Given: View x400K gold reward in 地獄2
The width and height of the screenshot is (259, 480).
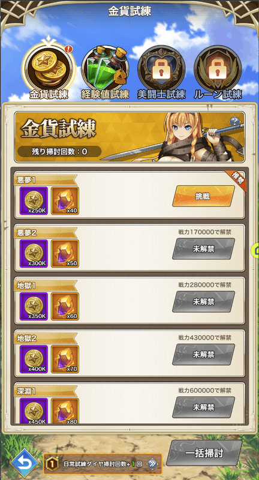Looking at the screenshot, I should 34,359.
